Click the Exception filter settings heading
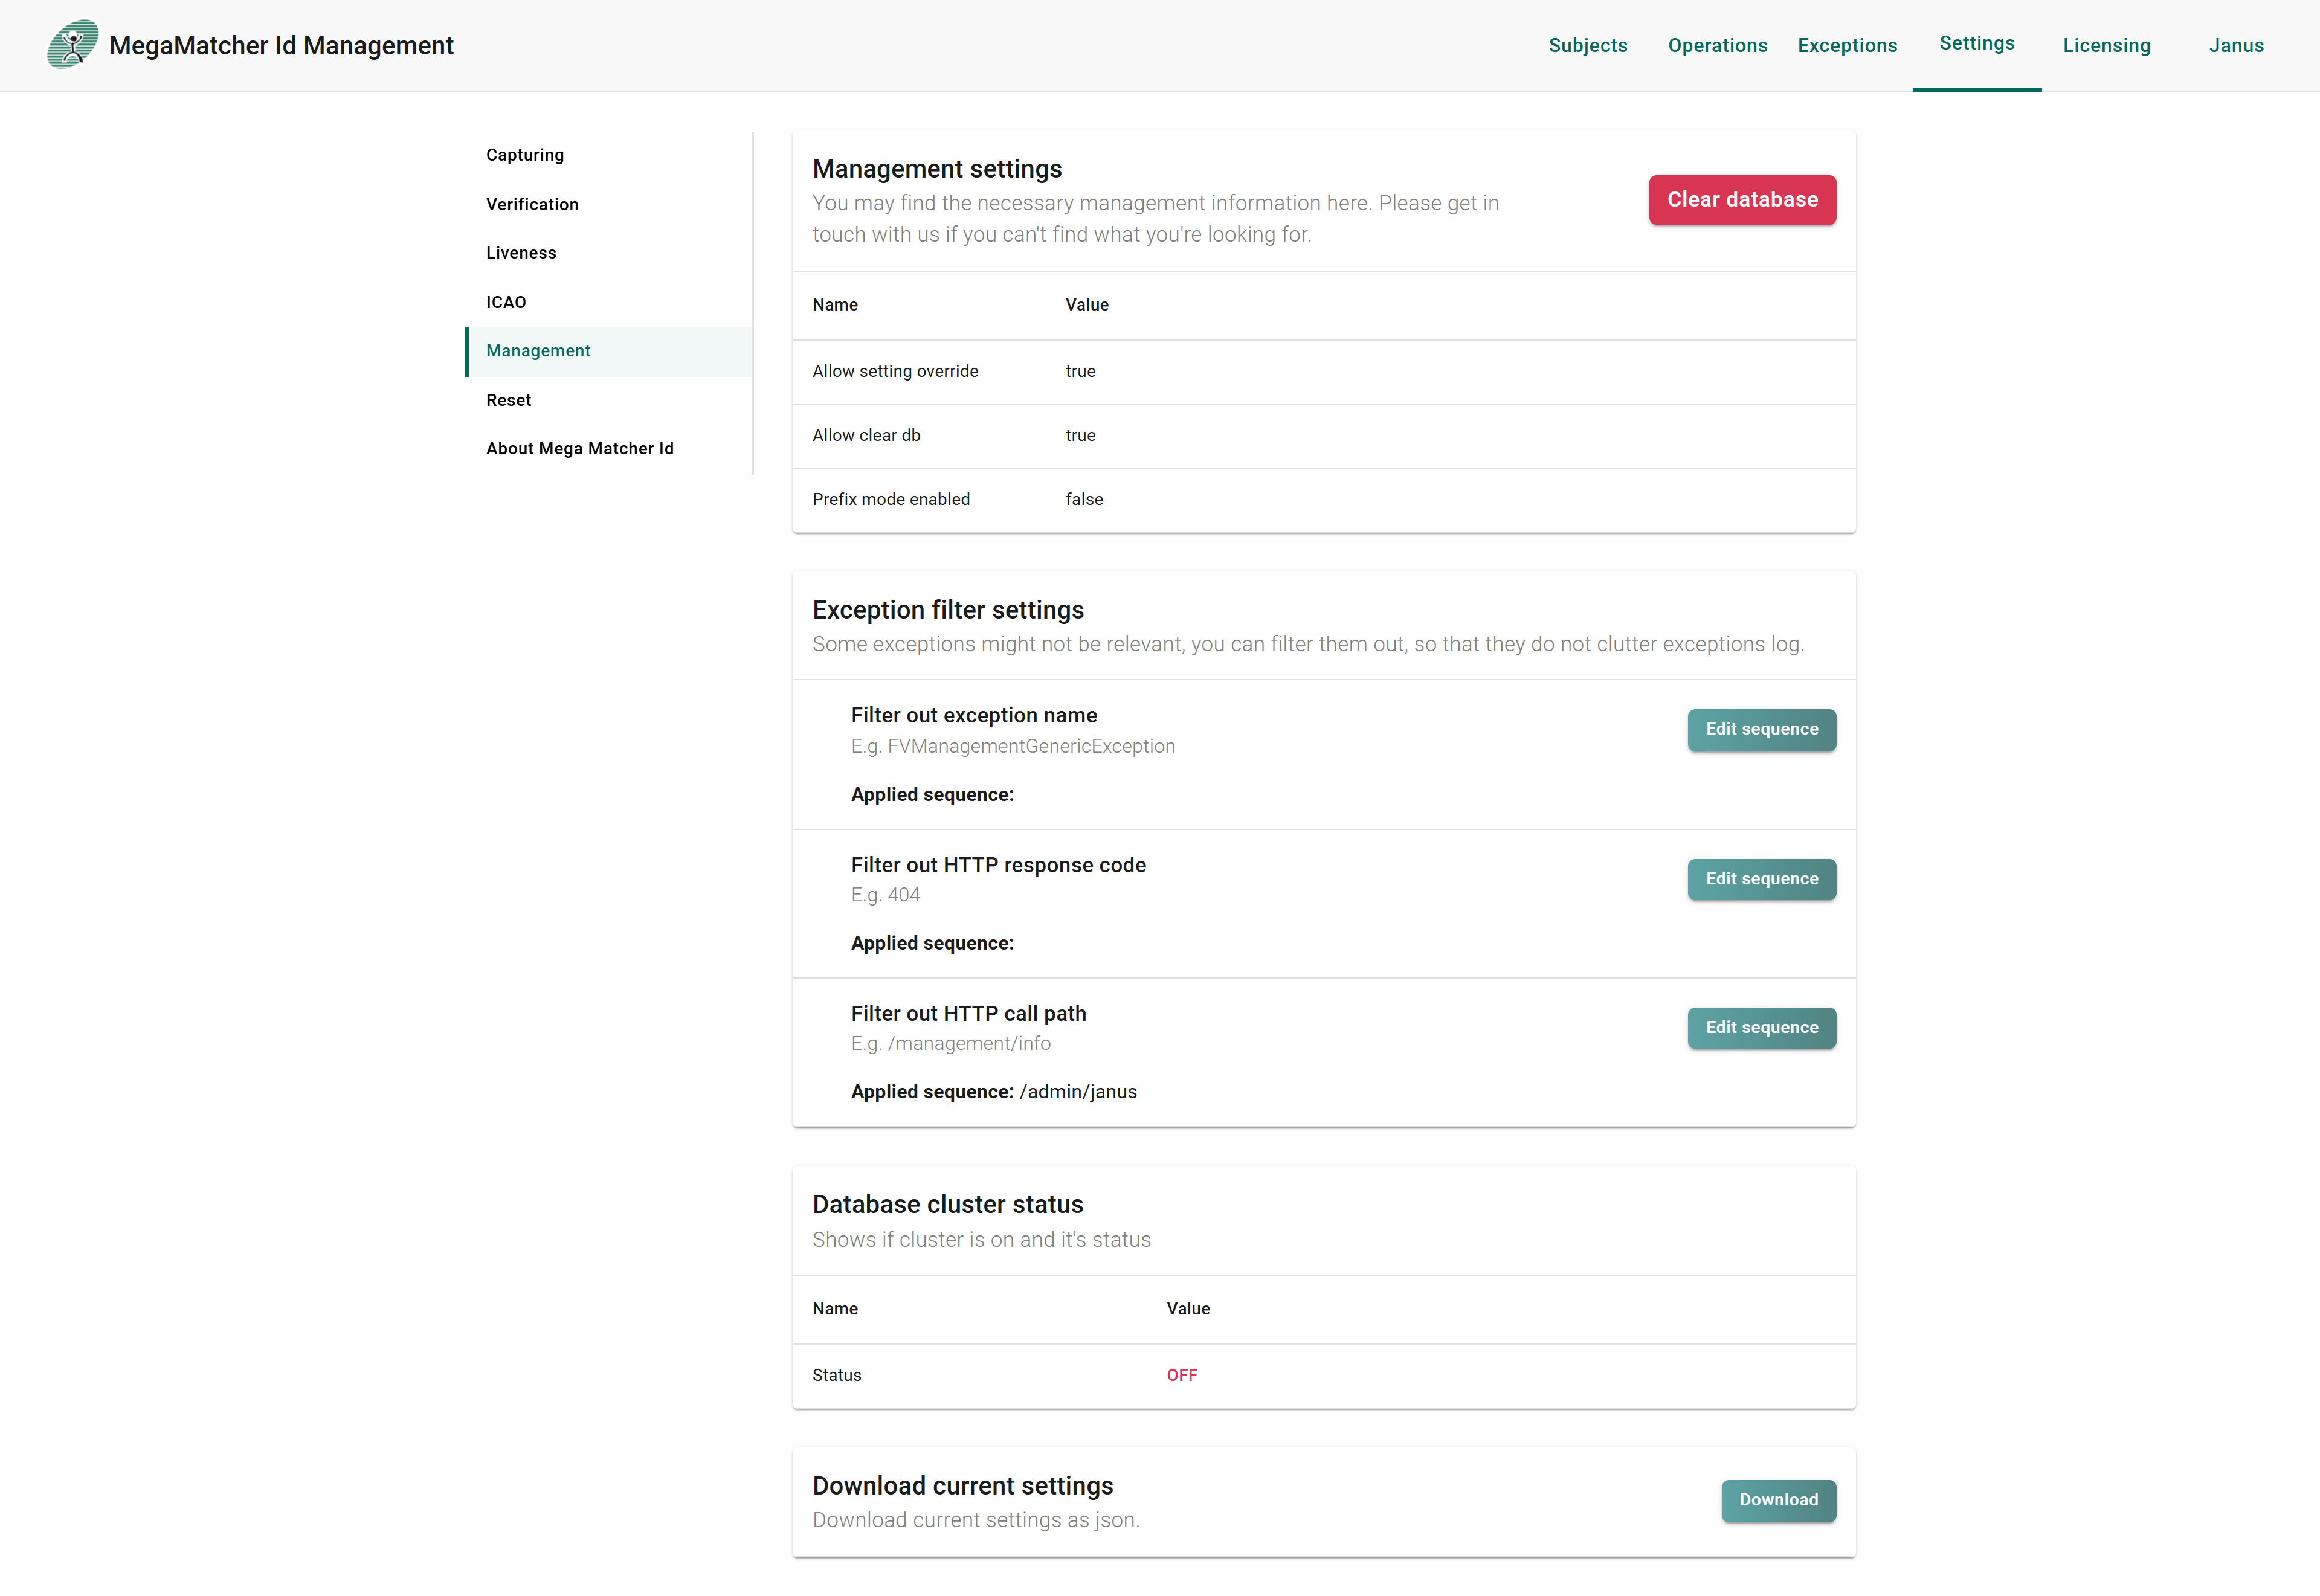 (948, 610)
